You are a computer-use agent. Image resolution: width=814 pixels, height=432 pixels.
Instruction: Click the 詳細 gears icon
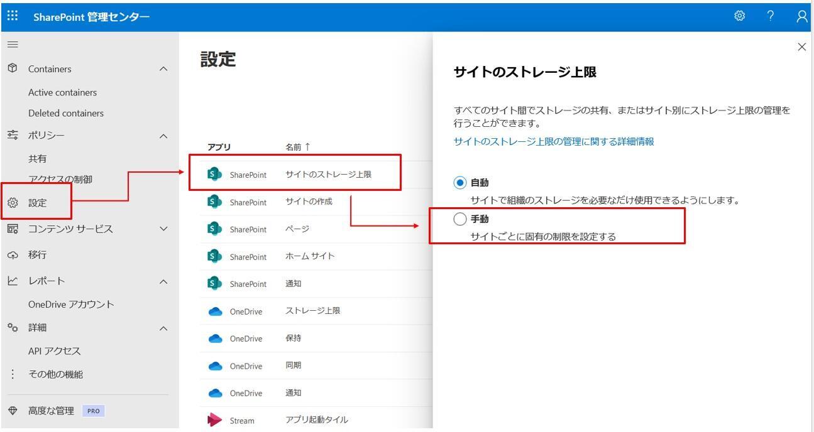click(x=13, y=327)
